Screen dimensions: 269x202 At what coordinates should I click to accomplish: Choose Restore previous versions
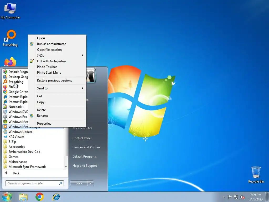point(57,80)
